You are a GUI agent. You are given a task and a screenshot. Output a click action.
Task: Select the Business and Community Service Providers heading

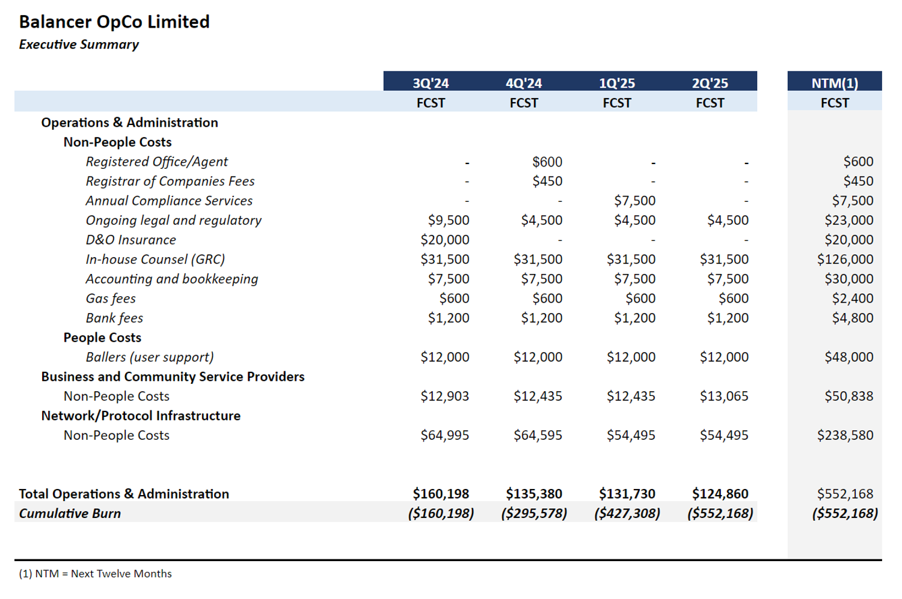(173, 377)
